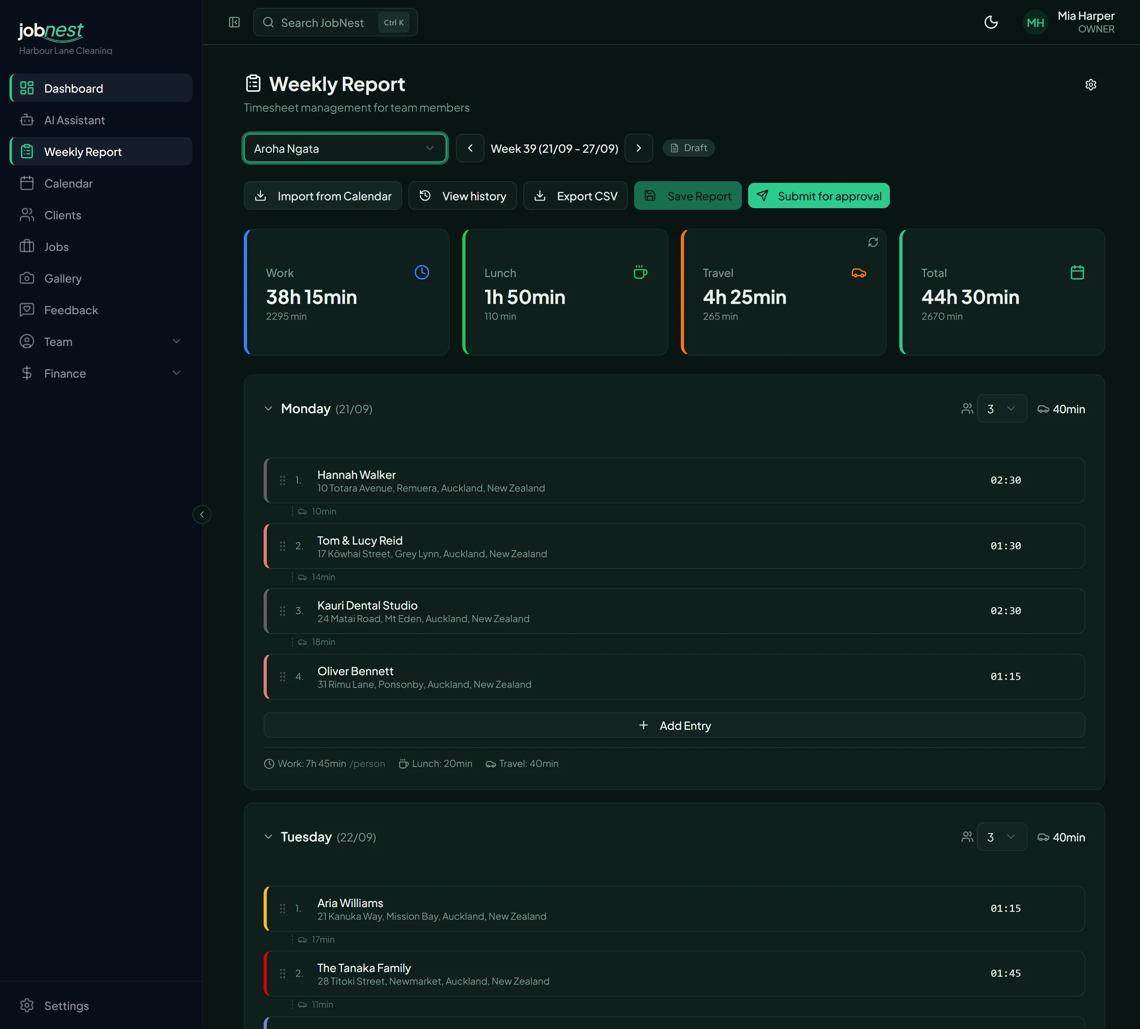Image resolution: width=1140 pixels, height=1029 pixels.
Task: Grab the drag handle for Aria Williams
Action: click(x=283, y=909)
